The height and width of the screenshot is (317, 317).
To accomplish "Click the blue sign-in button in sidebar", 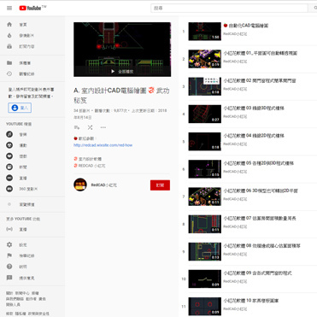I will pyautogui.click(x=20, y=108).
